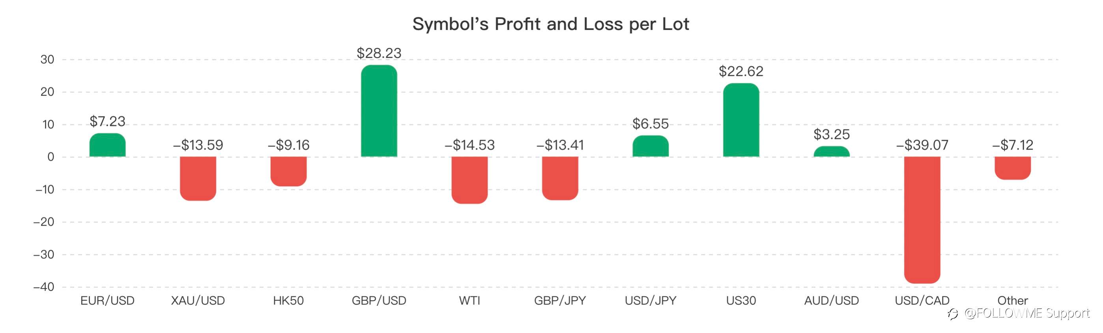Click the USD/CAD axis label
The width and height of the screenshot is (1103, 333).
point(922,301)
